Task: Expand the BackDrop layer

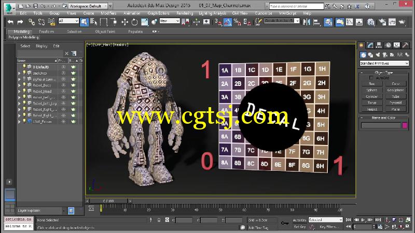Action: (19, 73)
